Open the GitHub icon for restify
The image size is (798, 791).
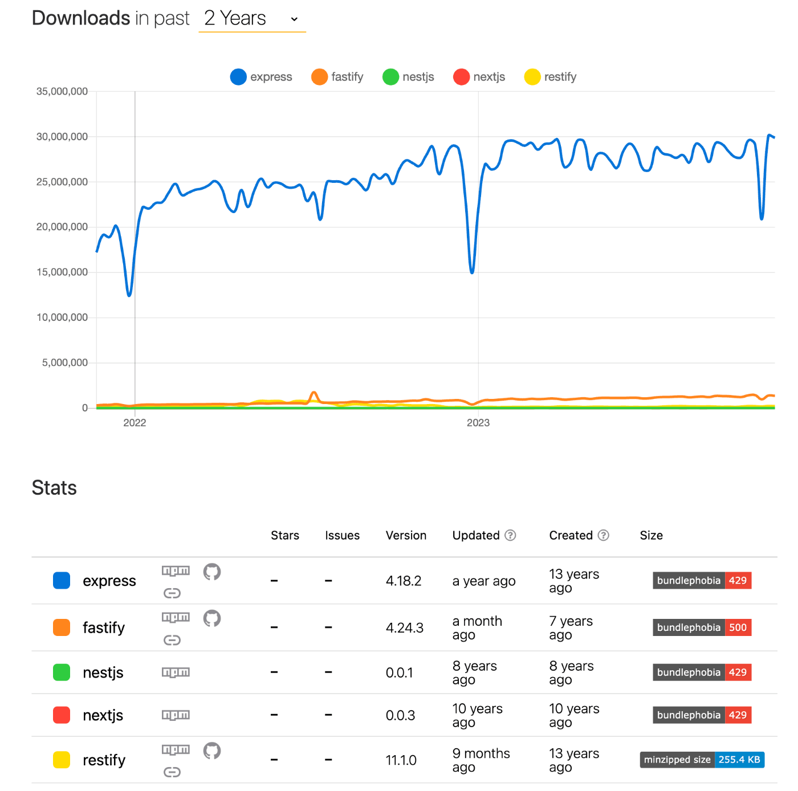pos(212,751)
